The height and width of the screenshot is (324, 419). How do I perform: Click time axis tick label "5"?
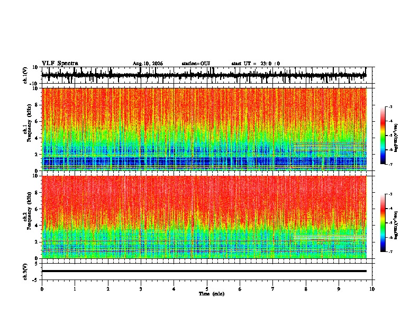(x=207, y=289)
